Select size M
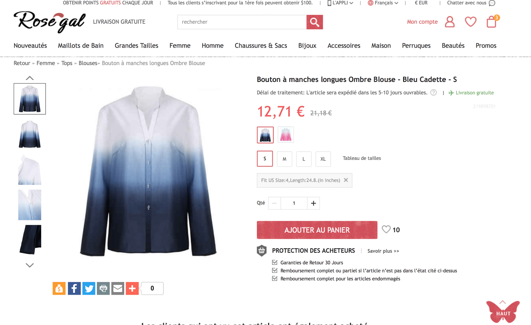 click(284, 159)
